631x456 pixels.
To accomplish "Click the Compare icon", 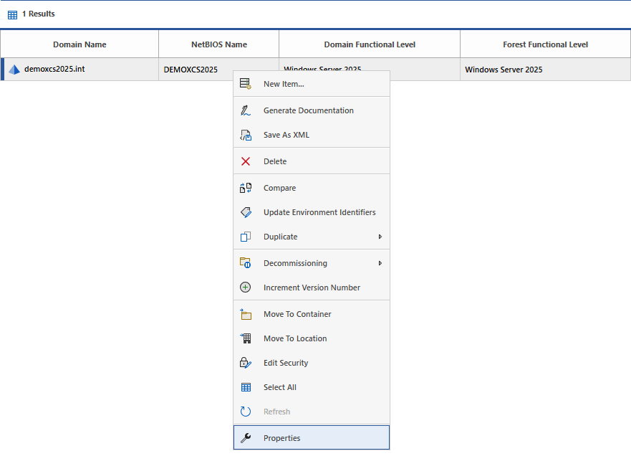I will tap(246, 188).
